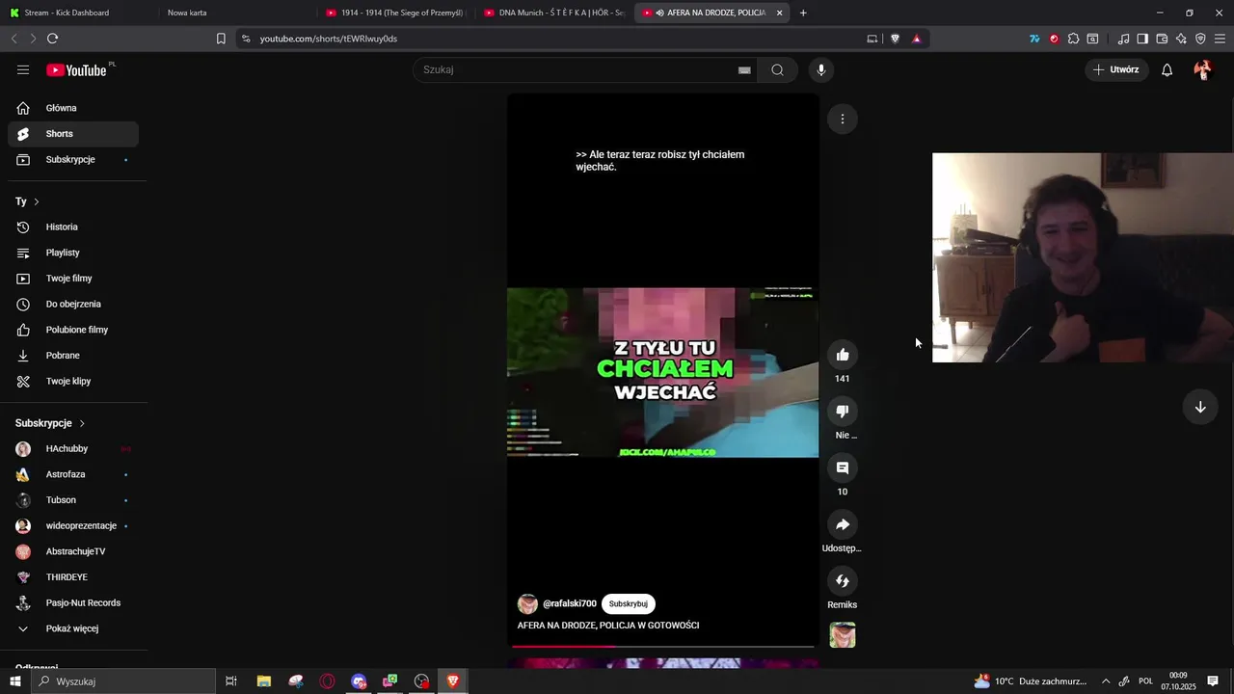Screen dimensions: 1234x694
Task: Open the on-screen keyboard in search box
Action: [x=744, y=69]
